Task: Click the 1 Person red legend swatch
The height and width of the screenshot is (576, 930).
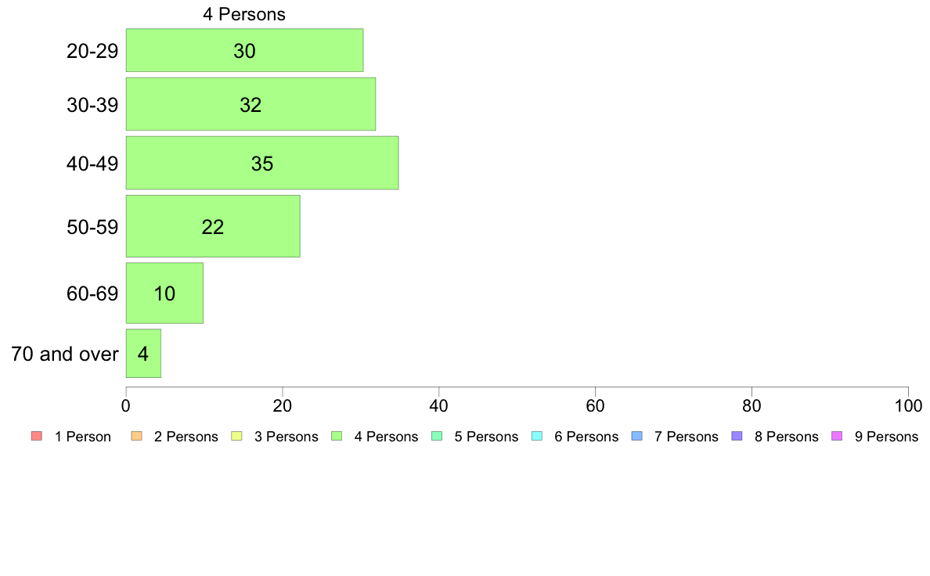Action: click(37, 436)
